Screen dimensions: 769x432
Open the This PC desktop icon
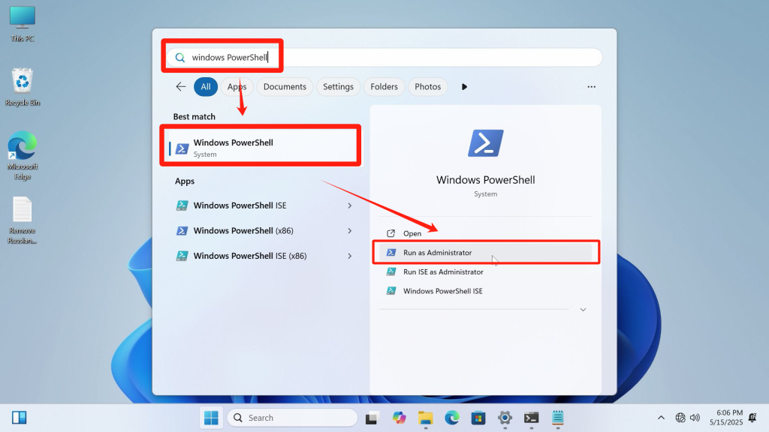pyautogui.click(x=22, y=23)
